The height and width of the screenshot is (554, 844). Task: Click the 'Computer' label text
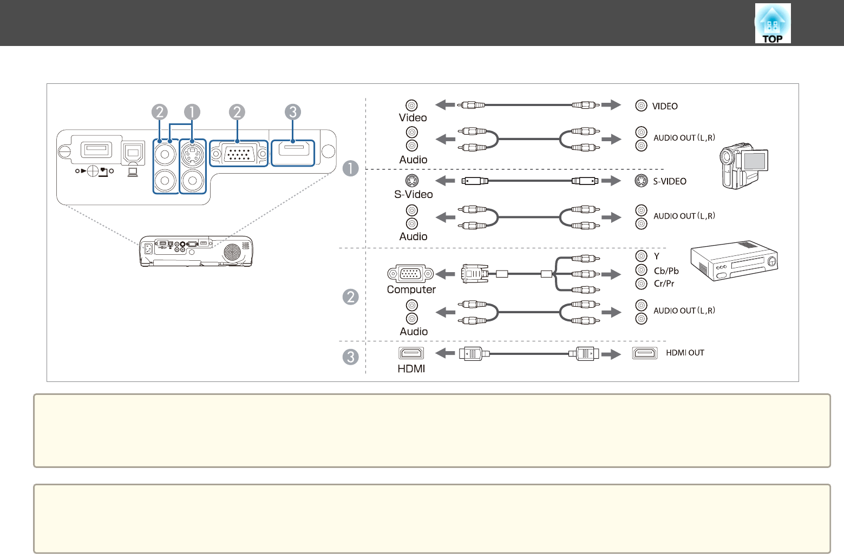pyautogui.click(x=411, y=290)
